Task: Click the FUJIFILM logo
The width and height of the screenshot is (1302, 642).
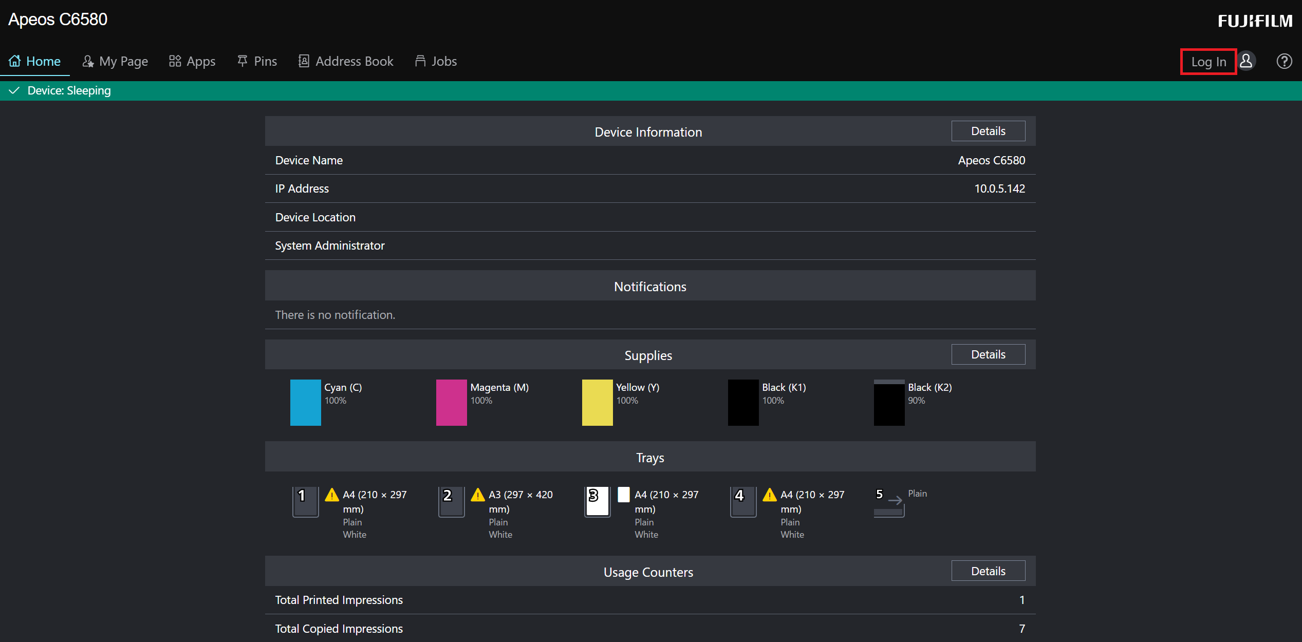Action: 1255,21
